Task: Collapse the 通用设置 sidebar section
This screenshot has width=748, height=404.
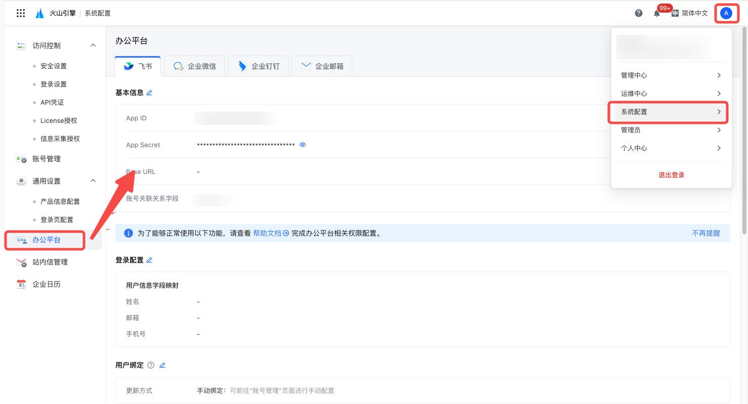Action: tap(93, 181)
